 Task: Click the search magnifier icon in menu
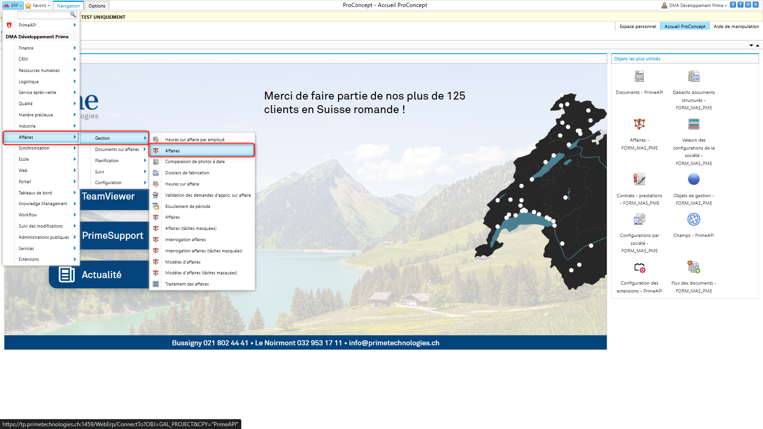tap(73, 15)
